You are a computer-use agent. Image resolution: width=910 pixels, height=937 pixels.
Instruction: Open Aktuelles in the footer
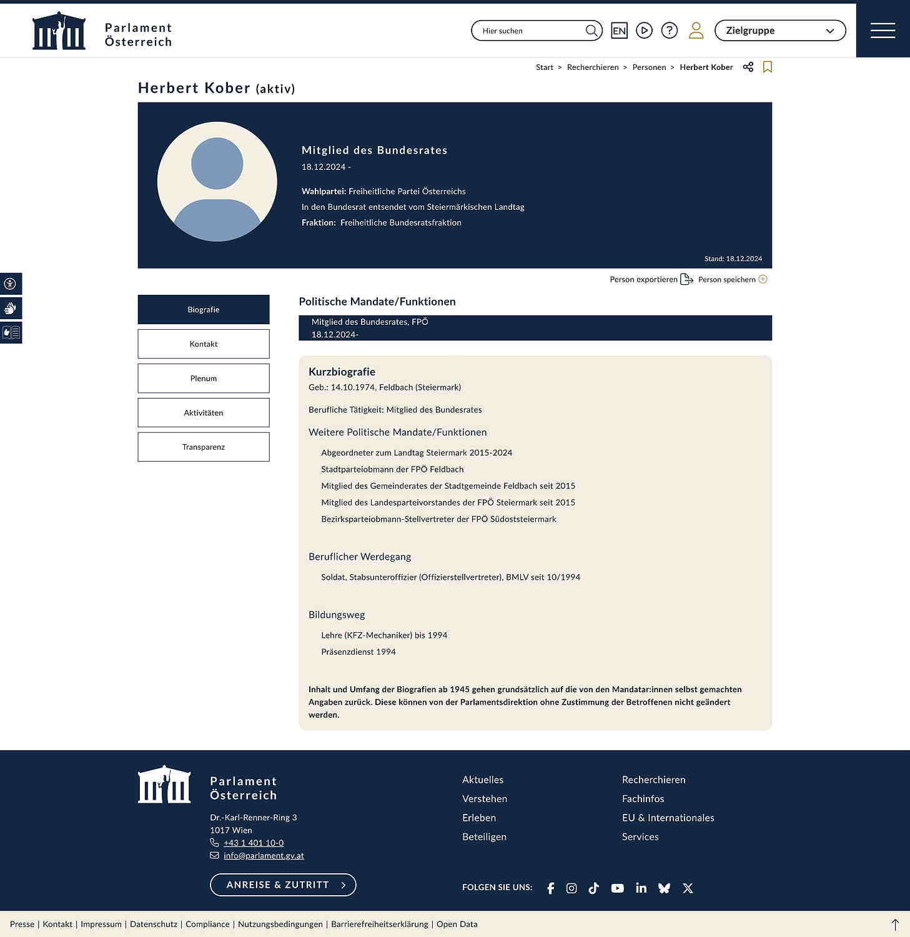point(483,780)
